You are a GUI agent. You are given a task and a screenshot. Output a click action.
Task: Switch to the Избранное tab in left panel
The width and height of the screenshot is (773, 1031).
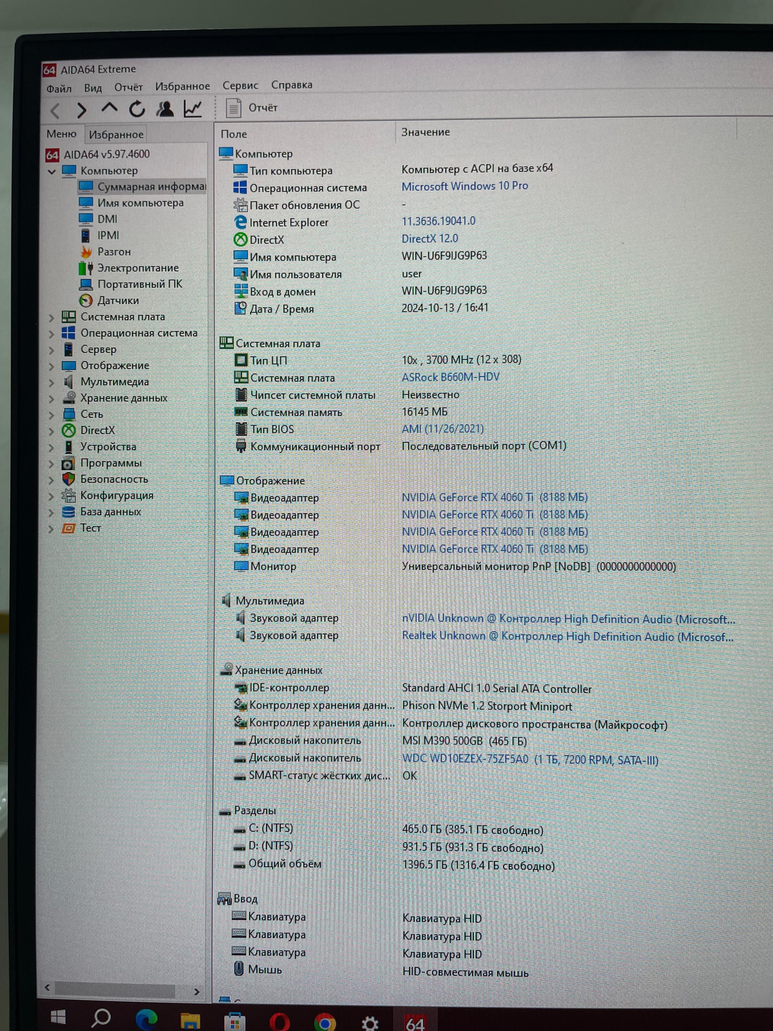pyautogui.click(x=116, y=135)
